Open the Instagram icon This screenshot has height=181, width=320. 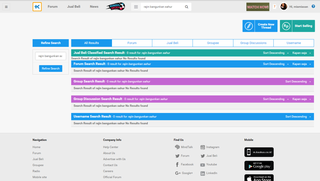pyautogui.click(x=203, y=147)
